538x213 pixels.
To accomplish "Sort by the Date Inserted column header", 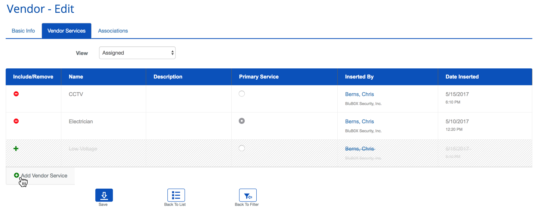I will tap(462, 77).
